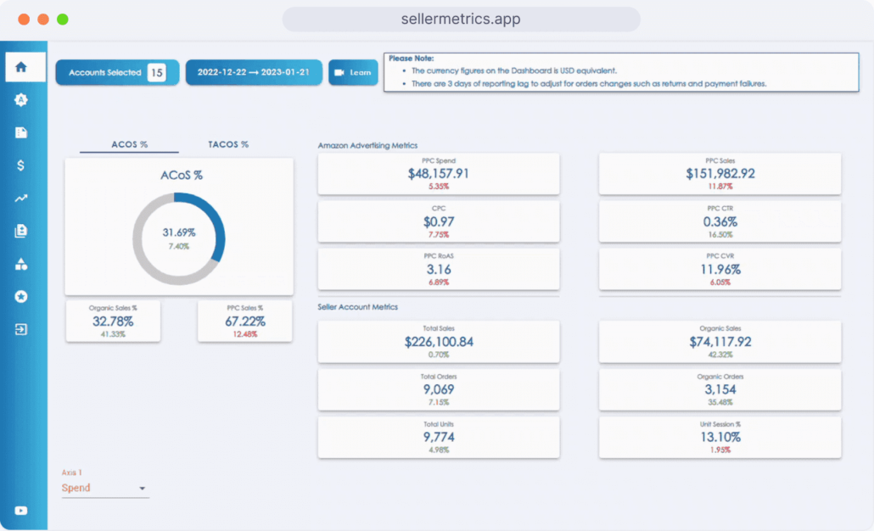Open the Spend dropdown under Axis 1
The height and width of the screenshot is (531, 874).
pyautogui.click(x=104, y=488)
